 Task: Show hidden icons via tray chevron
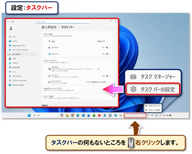tap(148, 115)
